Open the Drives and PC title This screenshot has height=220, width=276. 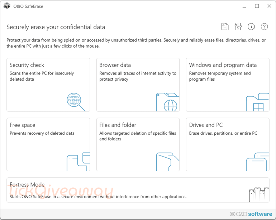[x=206, y=125]
